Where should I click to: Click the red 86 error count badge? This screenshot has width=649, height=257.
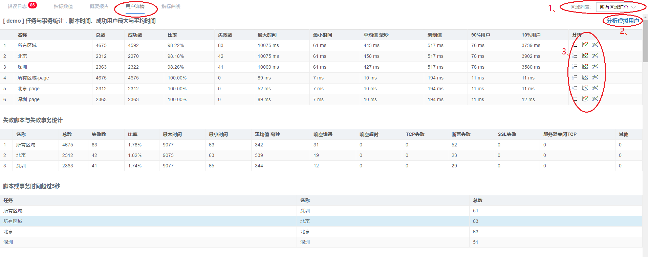click(33, 5)
